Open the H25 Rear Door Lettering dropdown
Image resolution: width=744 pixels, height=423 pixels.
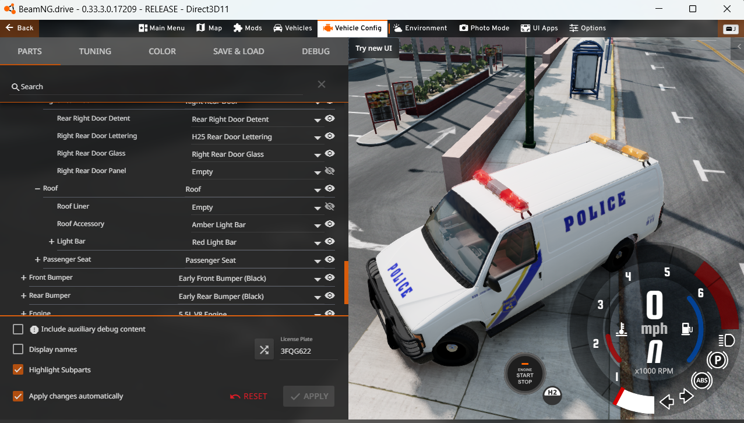pyautogui.click(x=257, y=137)
